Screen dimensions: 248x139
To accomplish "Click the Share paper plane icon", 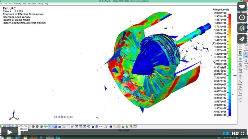I will point(242,38).
